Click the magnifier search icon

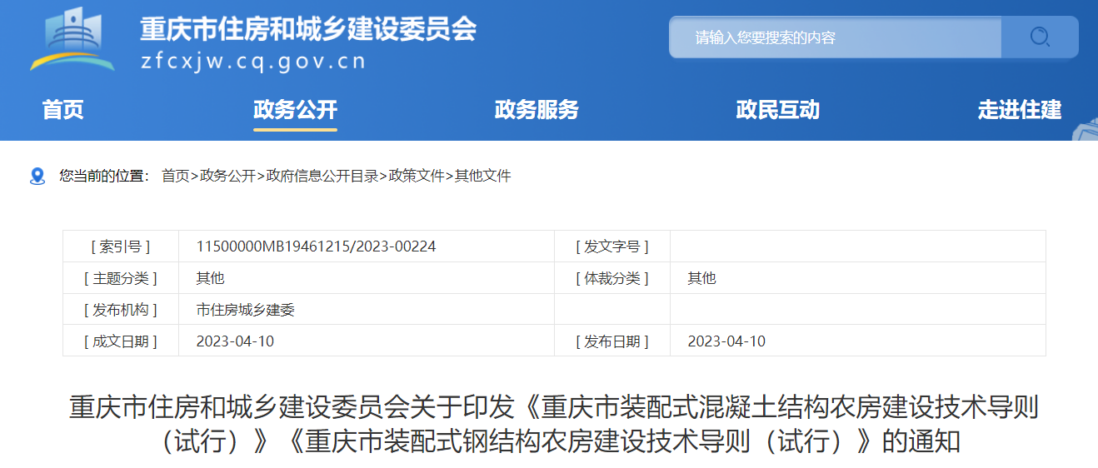(1039, 37)
